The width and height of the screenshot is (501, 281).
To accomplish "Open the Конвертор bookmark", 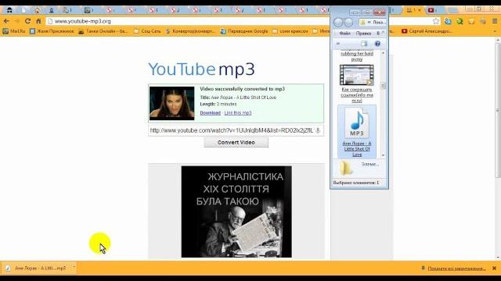I will [190, 31].
